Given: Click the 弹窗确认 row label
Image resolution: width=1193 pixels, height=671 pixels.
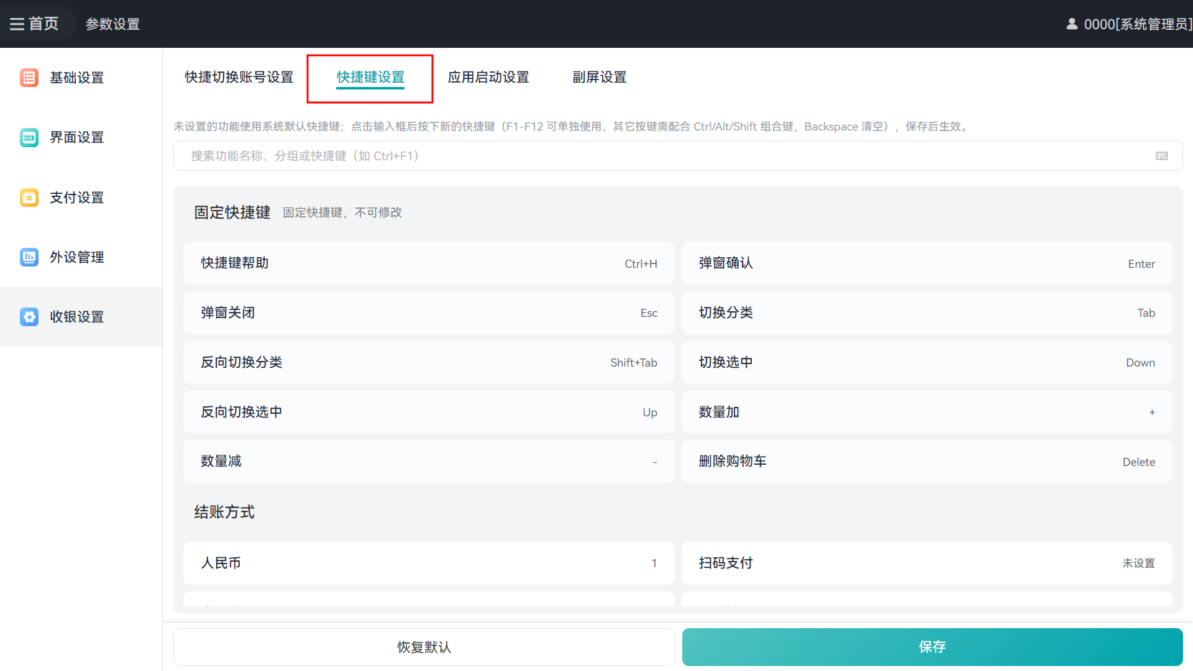Looking at the screenshot, I should click(x=726, y=263).
